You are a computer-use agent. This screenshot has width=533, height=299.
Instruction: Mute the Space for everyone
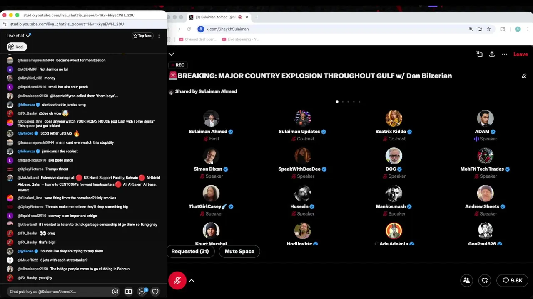[239, 251]
